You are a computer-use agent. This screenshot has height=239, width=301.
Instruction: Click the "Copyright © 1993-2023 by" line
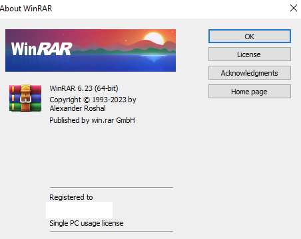tap(93, 100)
